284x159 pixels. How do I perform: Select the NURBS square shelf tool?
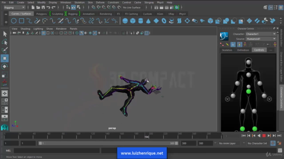pos(22,21)
